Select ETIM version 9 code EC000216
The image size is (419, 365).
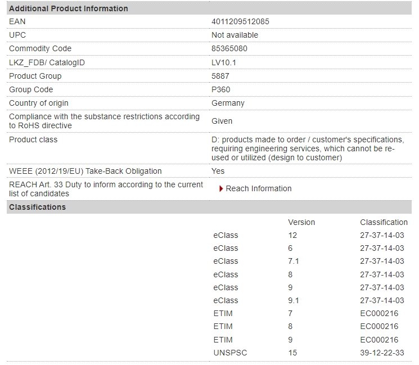(379, 340)
